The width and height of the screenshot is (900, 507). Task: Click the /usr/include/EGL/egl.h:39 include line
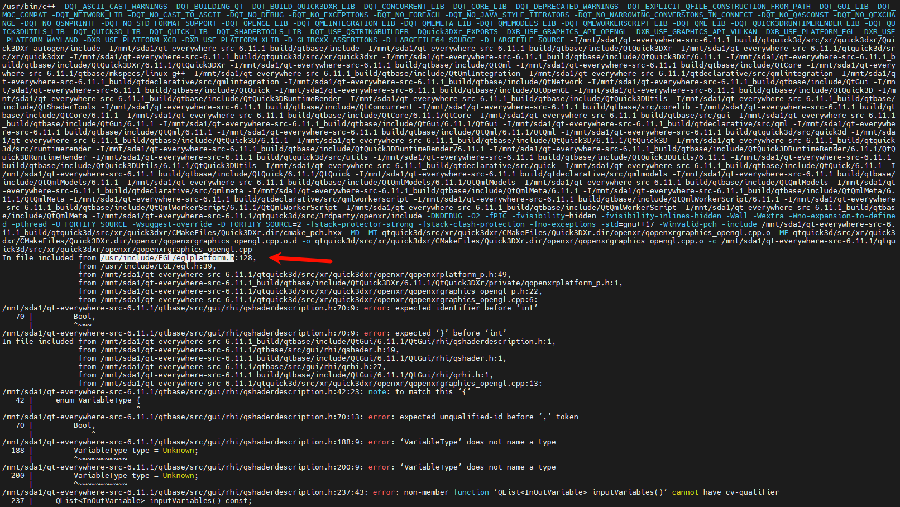[159, 266]
